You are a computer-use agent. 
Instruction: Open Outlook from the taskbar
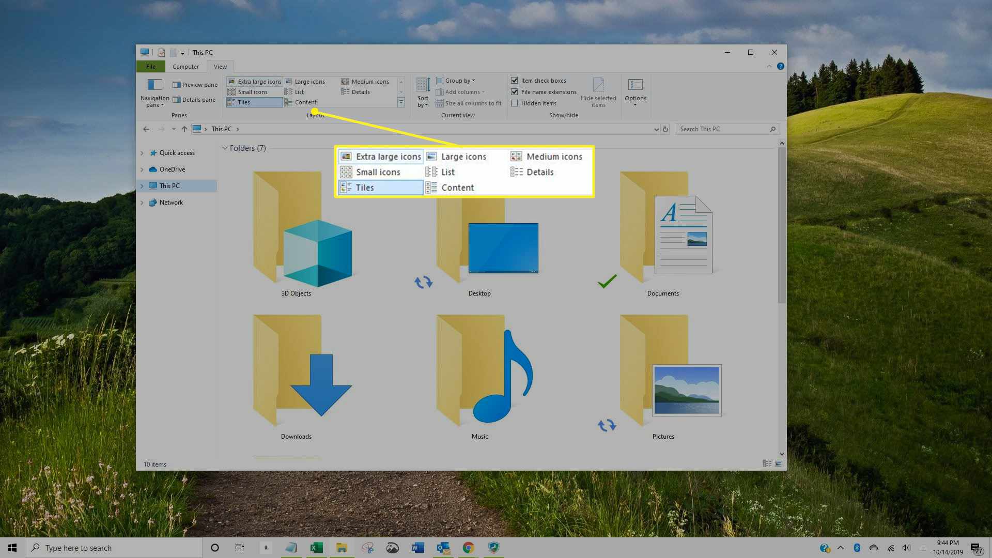(443, 548)
